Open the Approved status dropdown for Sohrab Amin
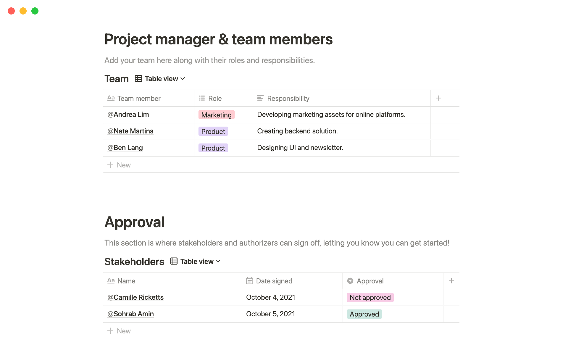Viewport: 568px width, 355px height. [364, 314]
